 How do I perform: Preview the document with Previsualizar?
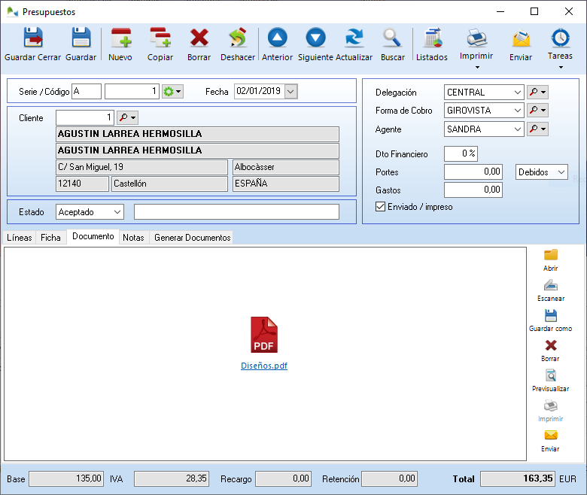click(551, 381)
